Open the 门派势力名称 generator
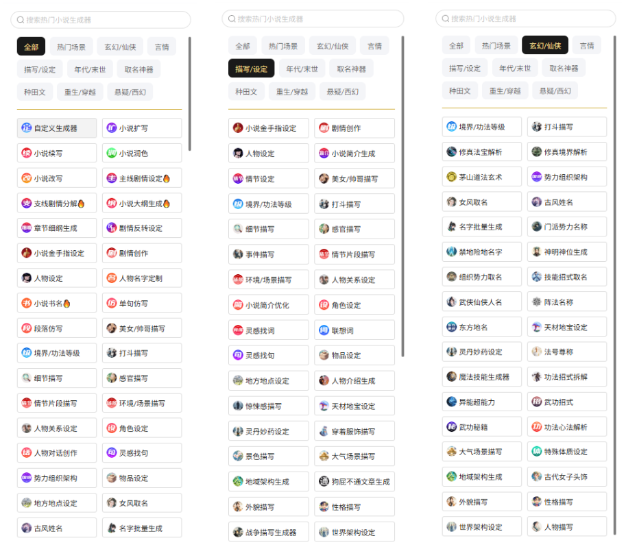 567,227
